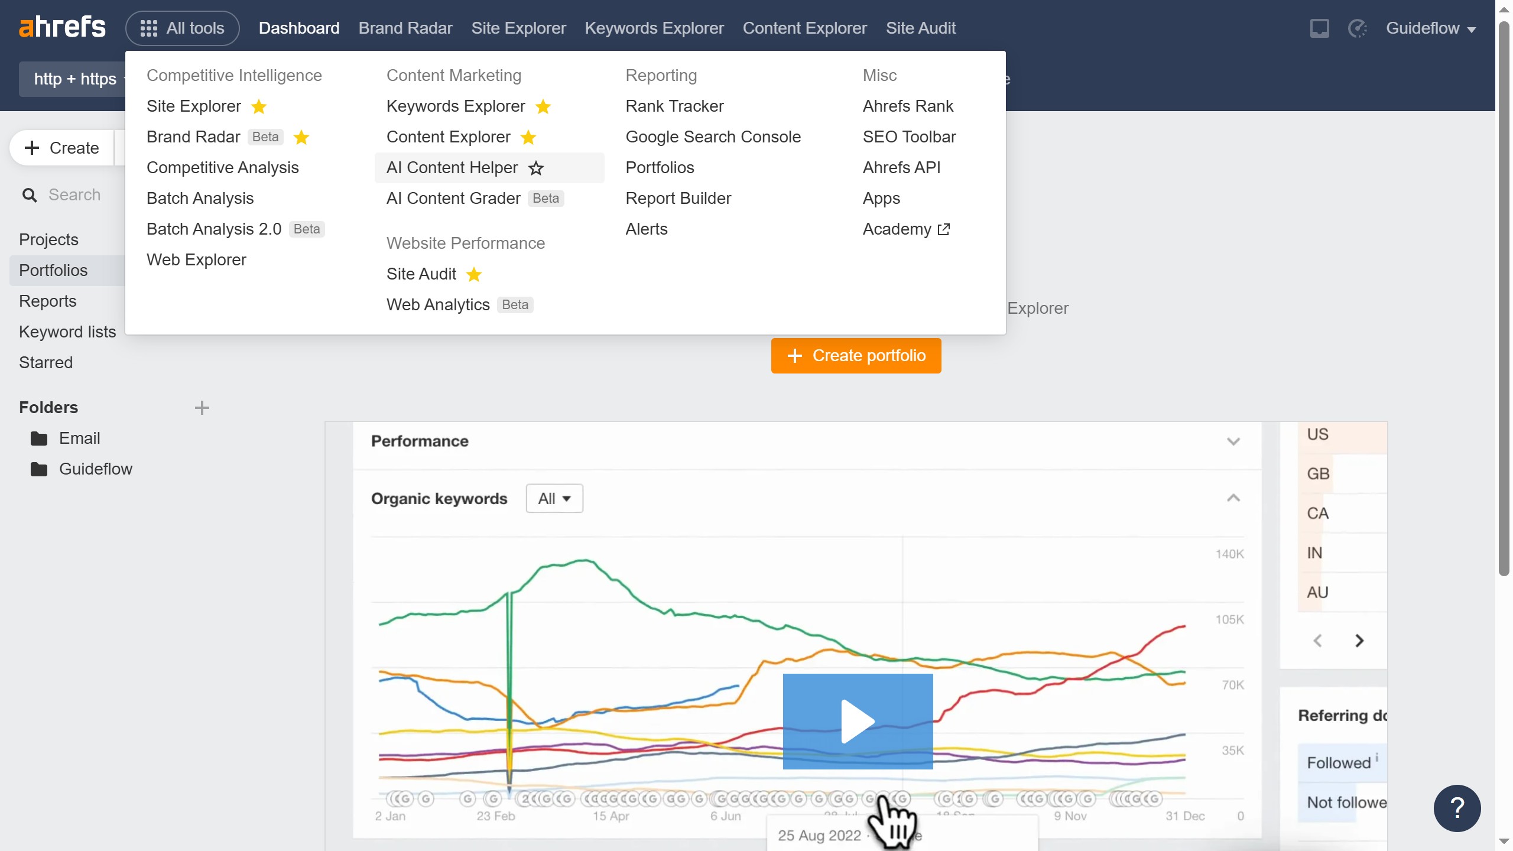Screen dimensions: 1513x851
Task: Star the AI Content Helper tool
Action: pyautogui.click(x=536, y=168)
